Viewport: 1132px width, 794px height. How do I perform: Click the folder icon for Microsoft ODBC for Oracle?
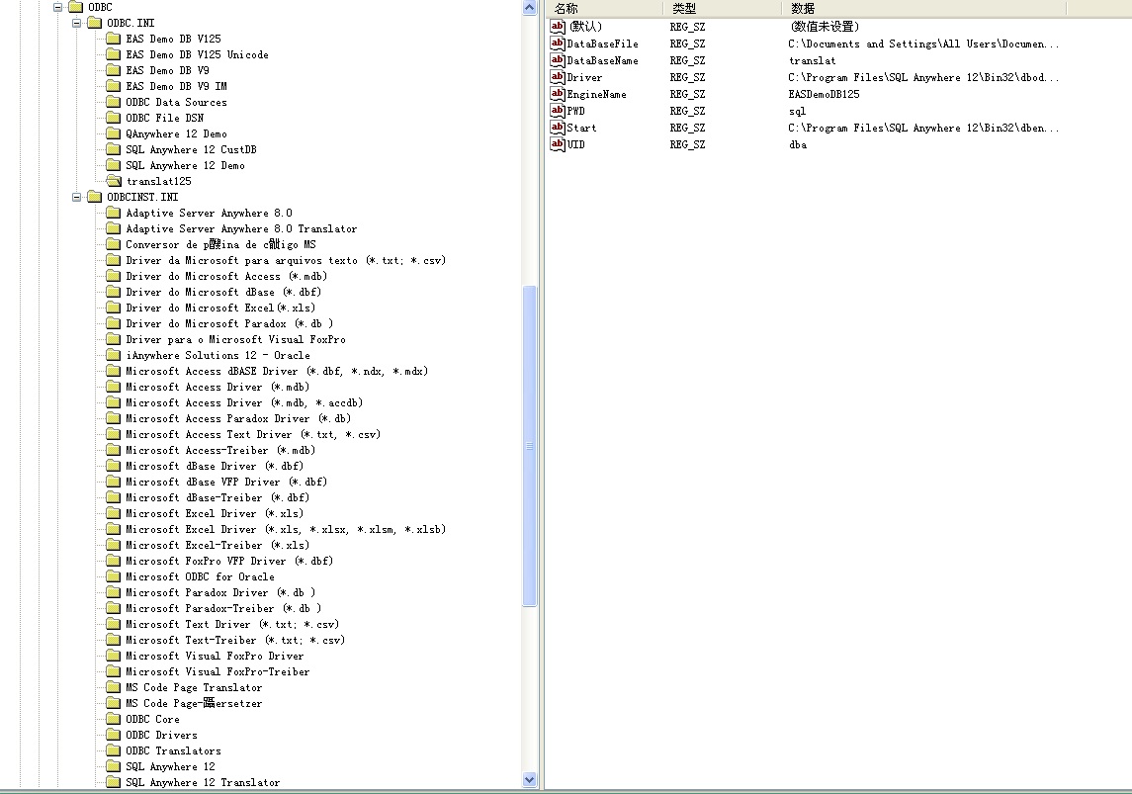click(114, 576)
